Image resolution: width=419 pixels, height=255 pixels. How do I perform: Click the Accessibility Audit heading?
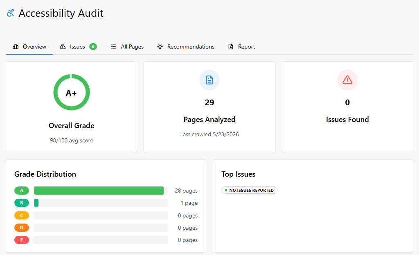click(x=61, y=13)
